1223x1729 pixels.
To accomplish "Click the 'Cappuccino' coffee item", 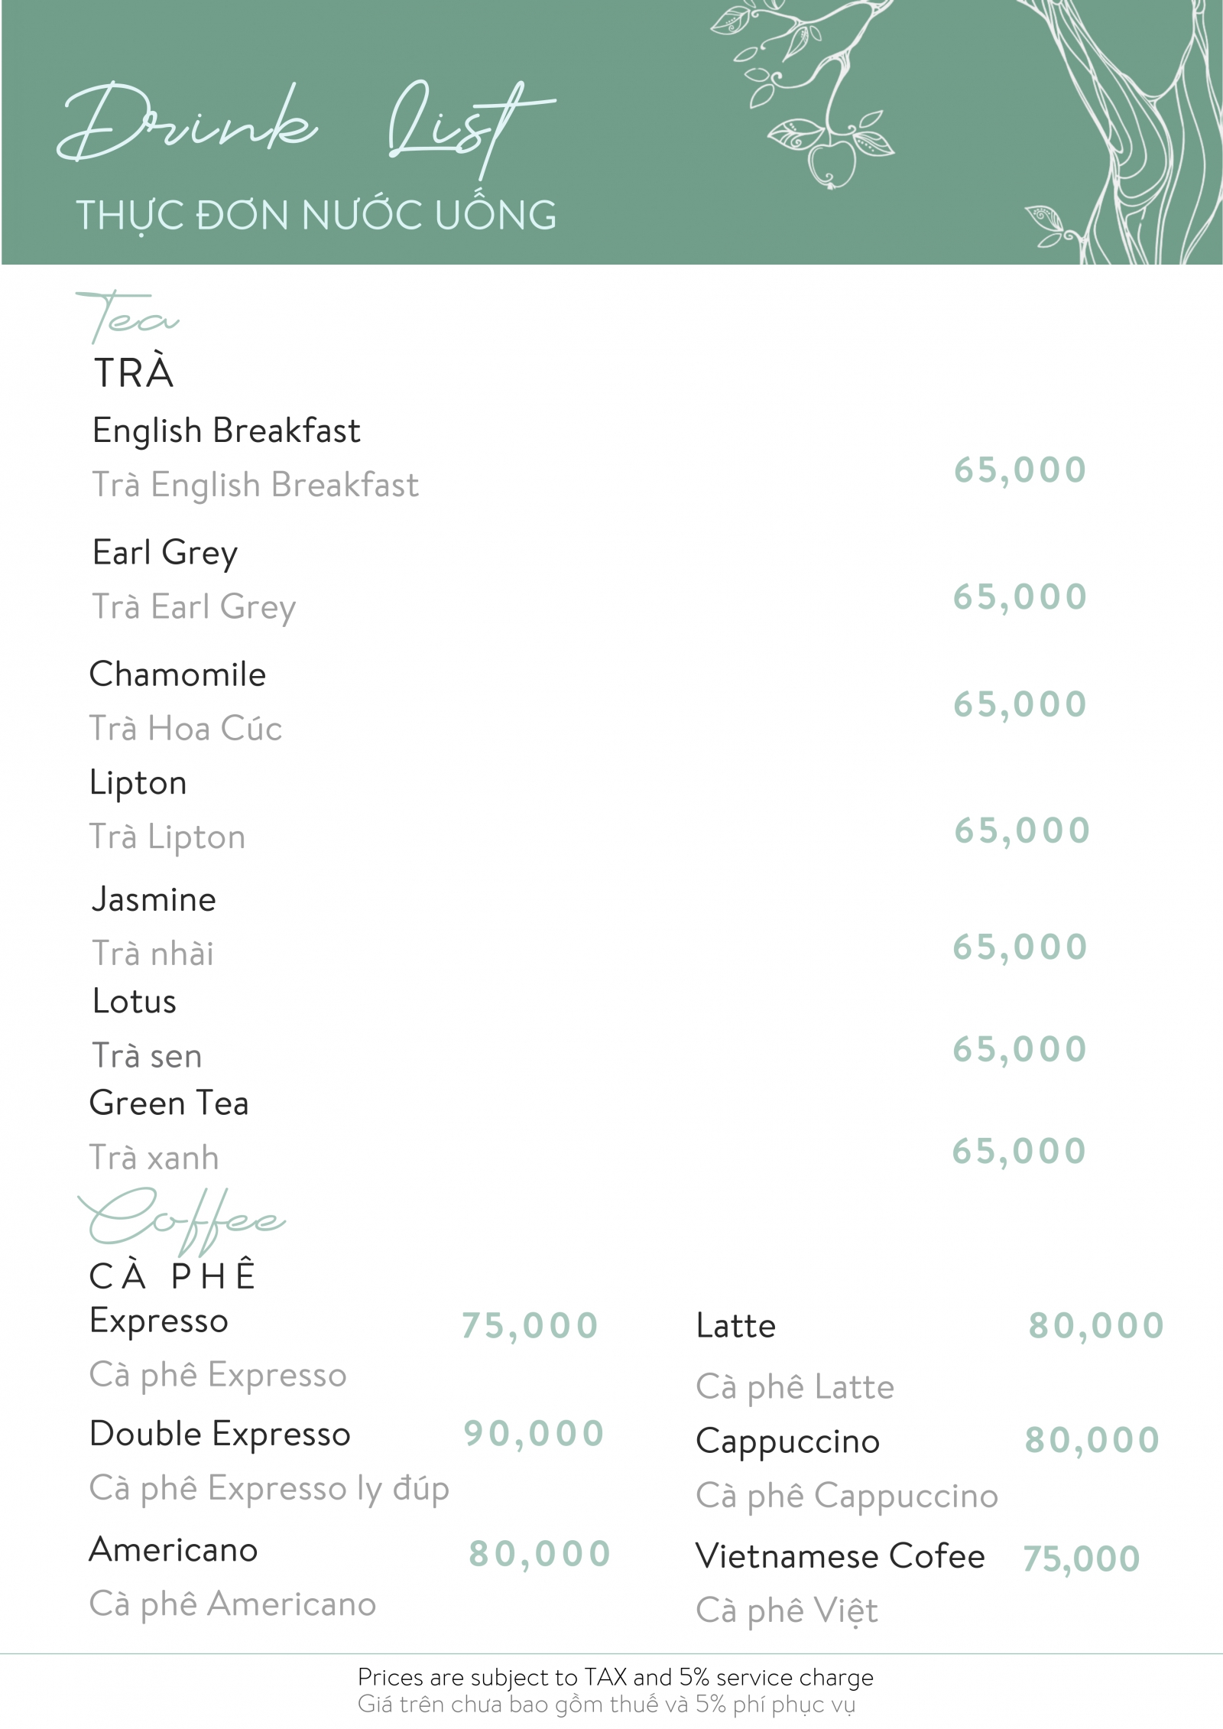I will 788,1441.
